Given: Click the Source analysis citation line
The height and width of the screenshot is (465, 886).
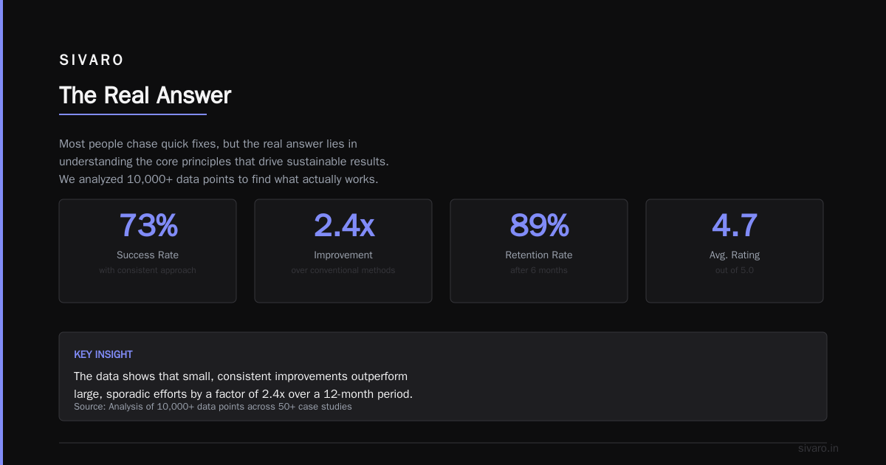Looking at the screenshot, I should coord(213,407).
